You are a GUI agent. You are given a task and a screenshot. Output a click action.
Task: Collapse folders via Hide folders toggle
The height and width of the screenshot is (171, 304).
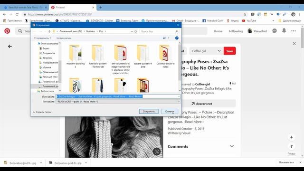[42, 112]
